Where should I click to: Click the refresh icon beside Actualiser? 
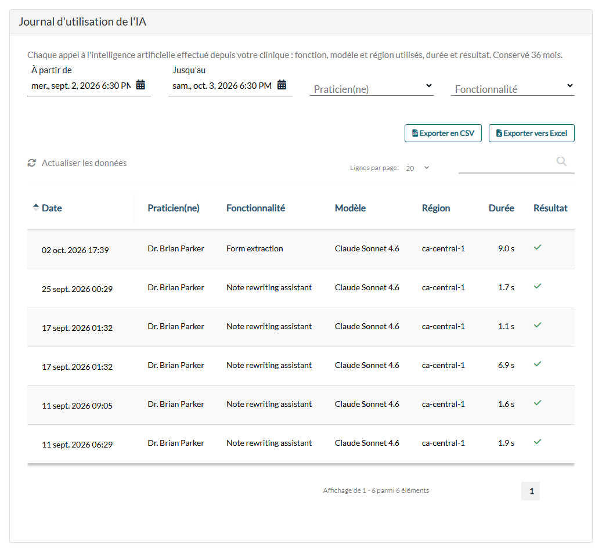[x=31, y=163]
